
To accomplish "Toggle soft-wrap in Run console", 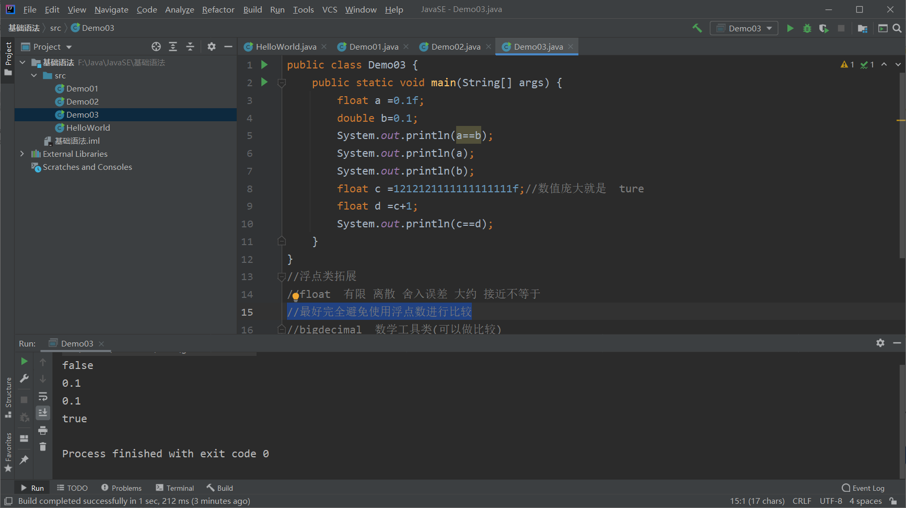I will [43, 396].
